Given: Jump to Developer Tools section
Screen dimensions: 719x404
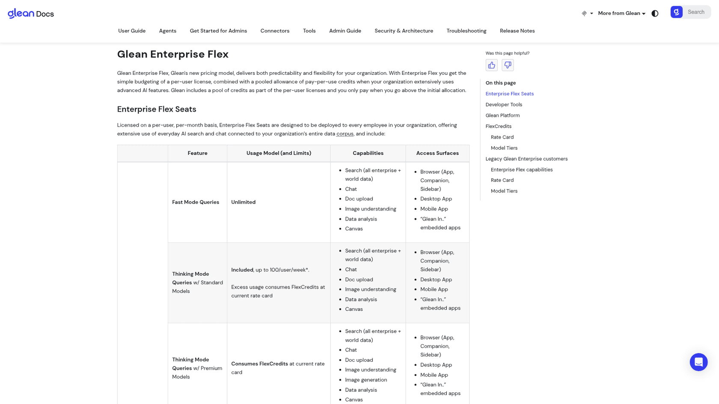Looking at the screenshot, I should tap(504, 104).
